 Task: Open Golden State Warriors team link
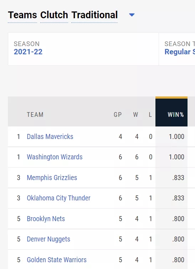[x=56, y=260]
